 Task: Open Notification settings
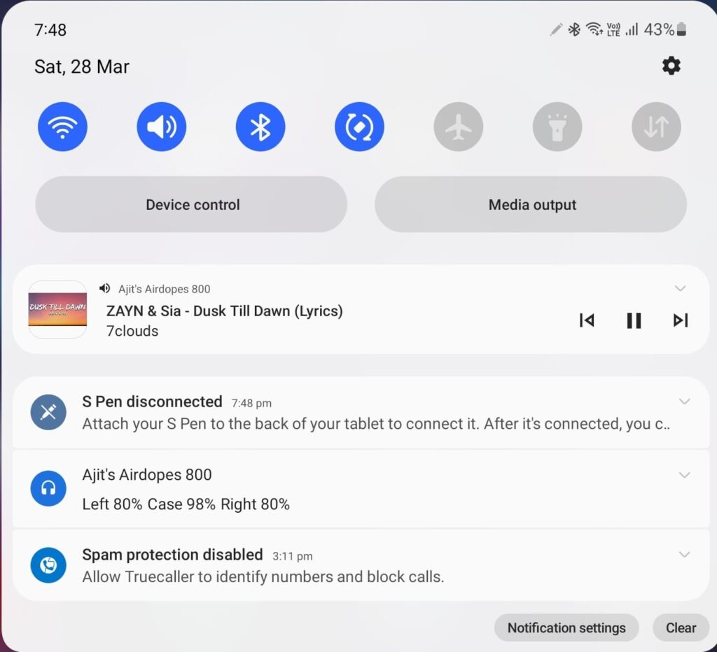click(x=566, y=628)
